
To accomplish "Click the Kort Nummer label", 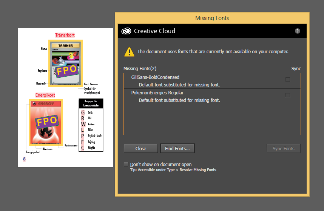I will pyautogui.click(x=91, y=84).
